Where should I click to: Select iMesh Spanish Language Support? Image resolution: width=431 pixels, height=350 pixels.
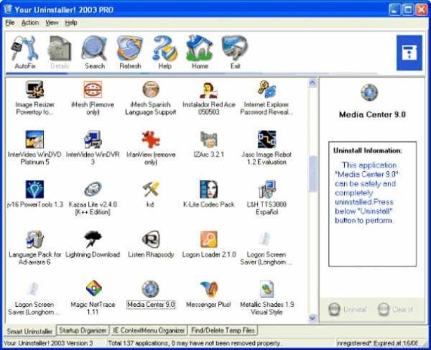151,98
